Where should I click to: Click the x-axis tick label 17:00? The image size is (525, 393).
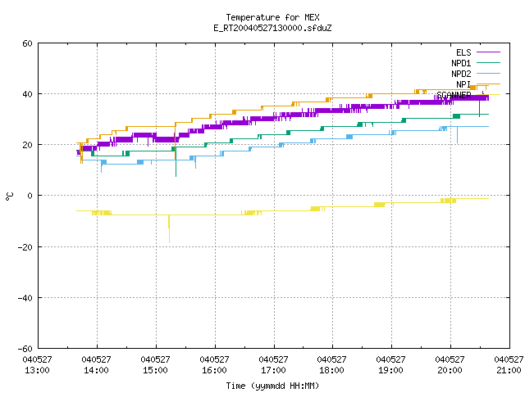273,370
